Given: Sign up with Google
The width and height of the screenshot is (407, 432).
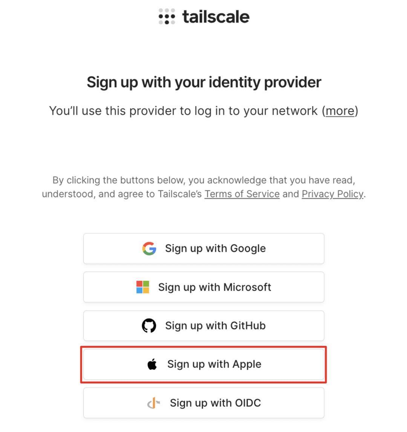Looking at the screenshot, I should pyautogui.click(x=203, y=248).
